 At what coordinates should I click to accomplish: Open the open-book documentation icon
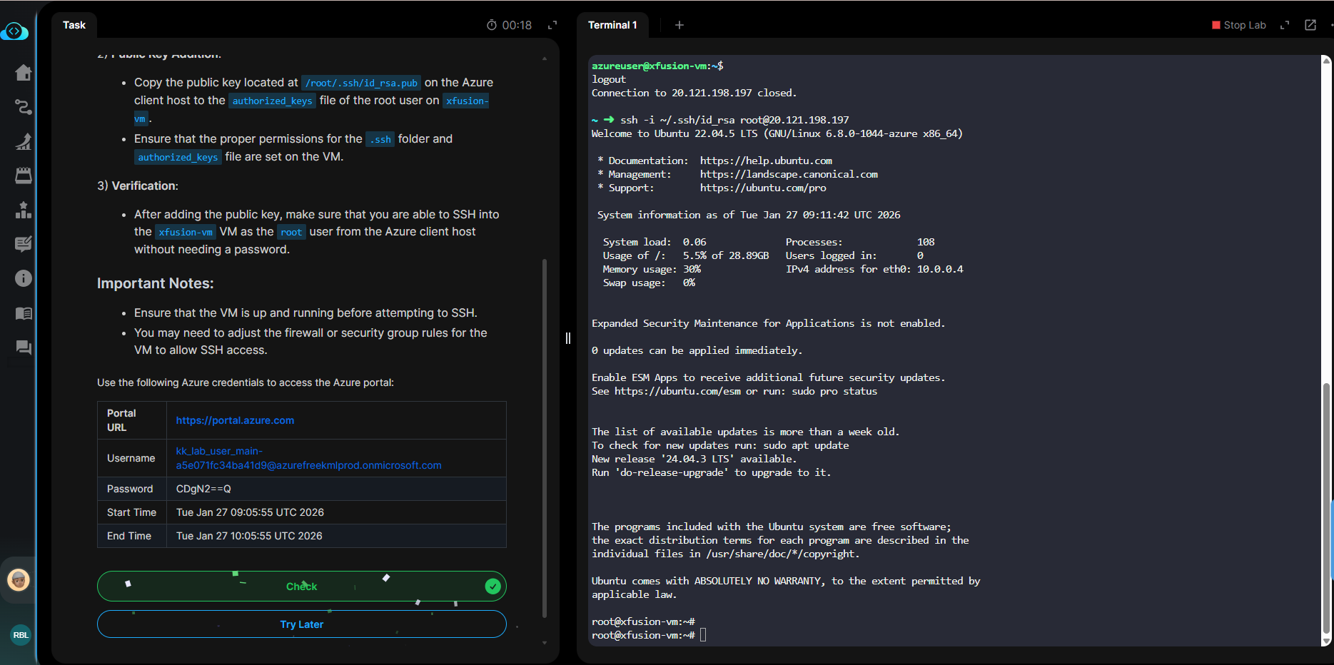pyautogui.click(x=24, y=313)
